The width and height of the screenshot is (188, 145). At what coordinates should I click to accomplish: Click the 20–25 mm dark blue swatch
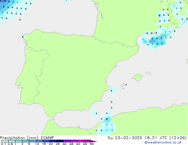pyautogui.click(x=53, y=141)
